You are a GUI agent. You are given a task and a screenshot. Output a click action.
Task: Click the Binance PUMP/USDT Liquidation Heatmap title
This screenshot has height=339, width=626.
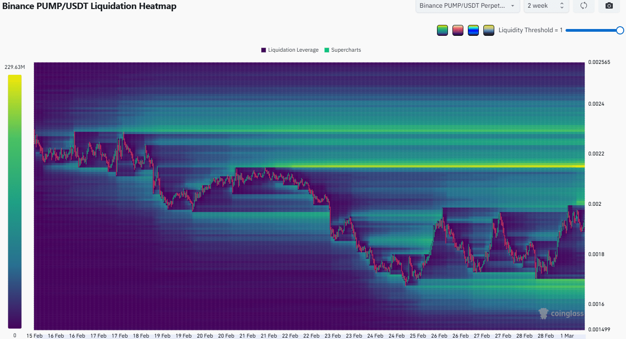[89, 6]
